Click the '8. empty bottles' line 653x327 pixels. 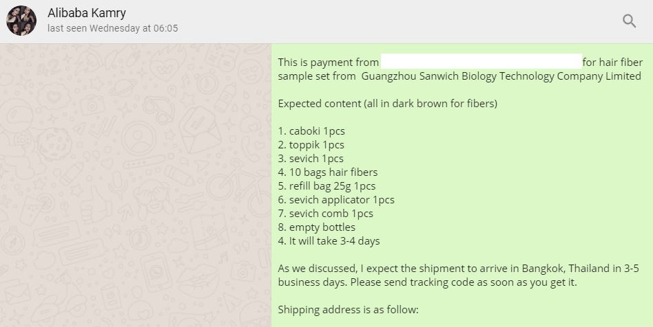pos(316,227)
